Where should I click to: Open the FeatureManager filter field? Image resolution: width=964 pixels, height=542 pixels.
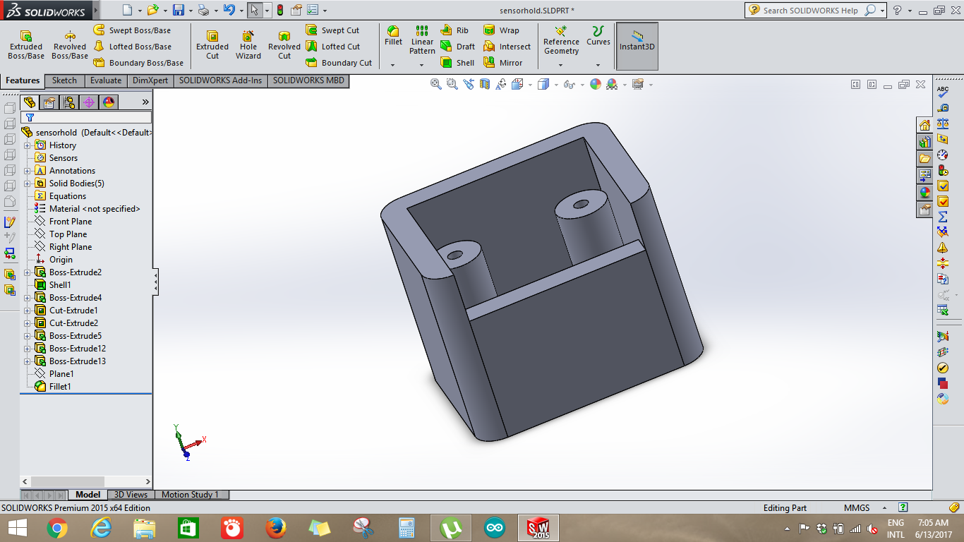(x=86, y=118)
